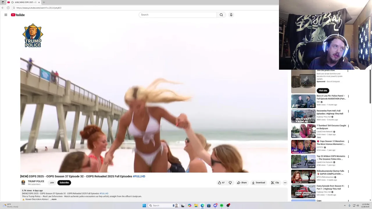This screenshot has width=372, height=209.
Task: Click the search magnifier button
Action: coord(221,15)
